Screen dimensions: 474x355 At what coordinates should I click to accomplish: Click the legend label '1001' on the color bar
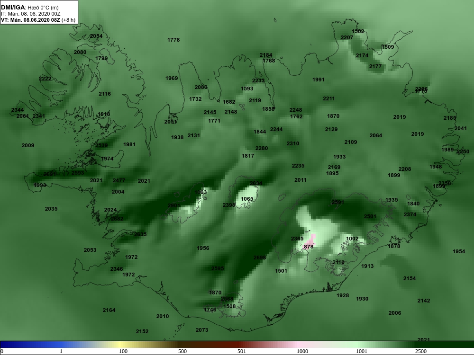(x=362, y=351)
